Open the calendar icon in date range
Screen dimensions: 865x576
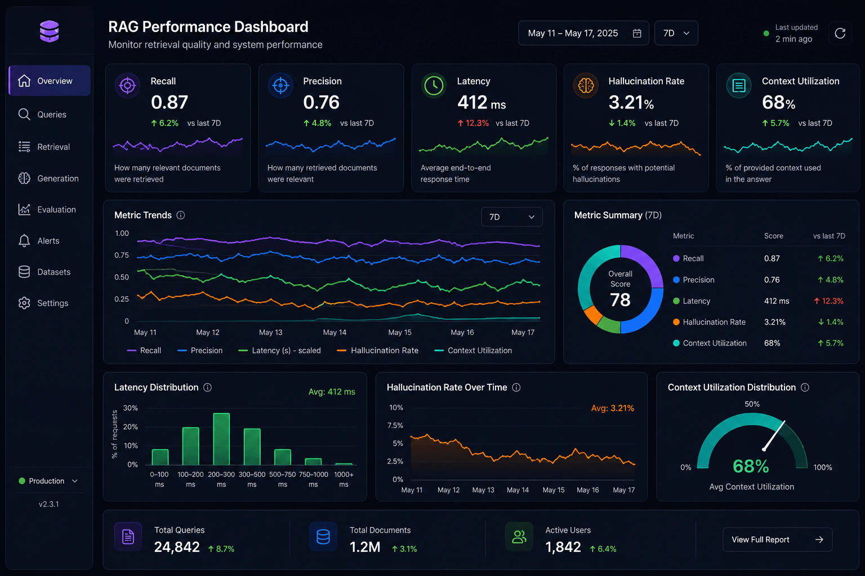(637, 33)
